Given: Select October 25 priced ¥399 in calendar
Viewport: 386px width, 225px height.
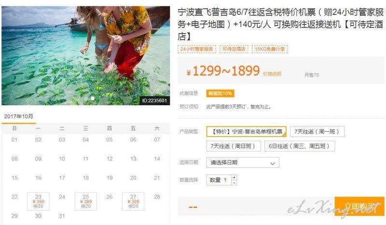Looking at the screenshot, I should [86, 201].
